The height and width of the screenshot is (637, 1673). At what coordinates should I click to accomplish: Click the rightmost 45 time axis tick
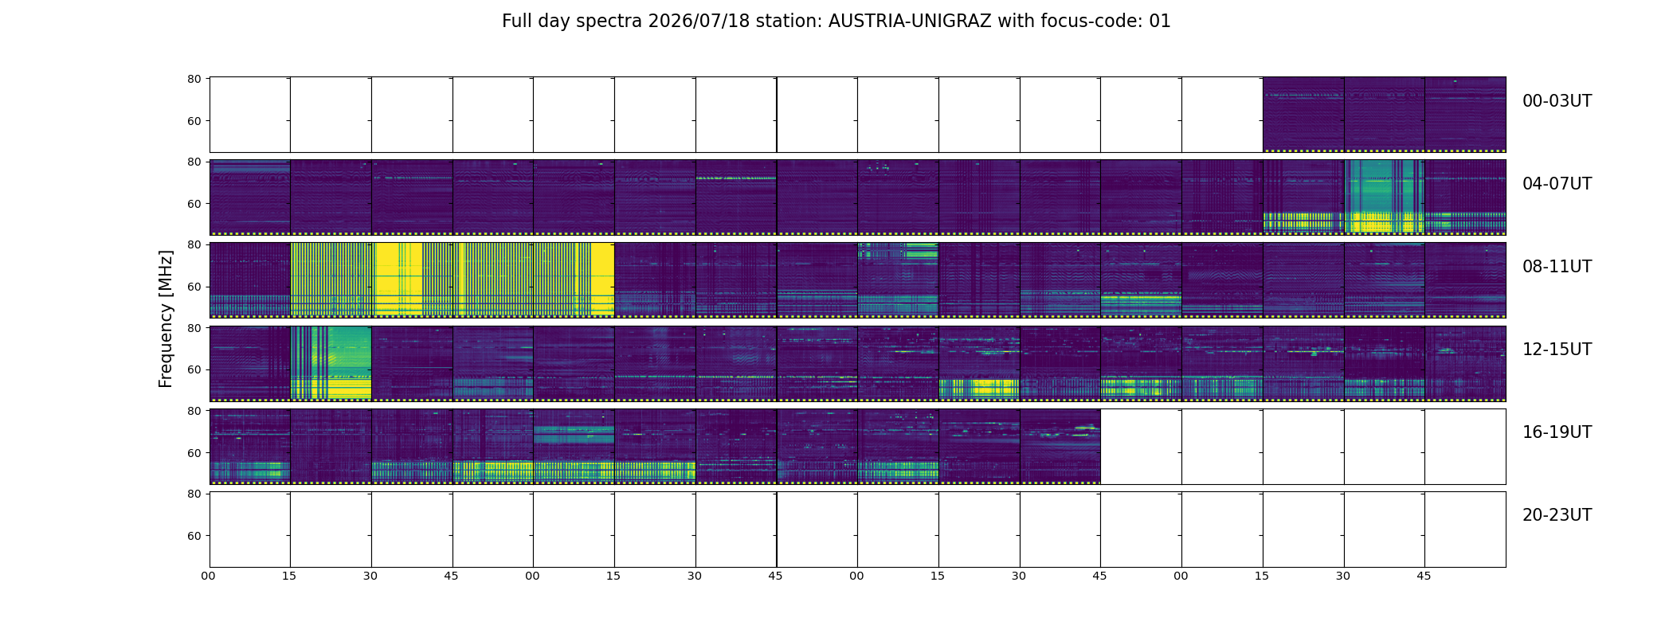point(1424,576)
